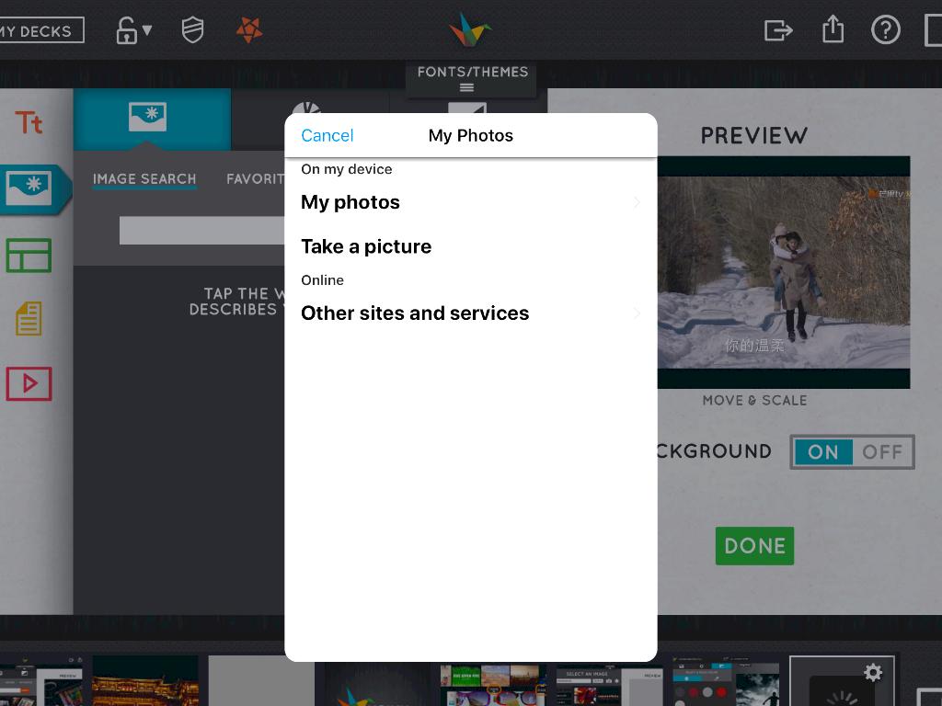Viewport: 942px width, 706px height.
Task: Click the shield icon in top bar
Action: 192,30
